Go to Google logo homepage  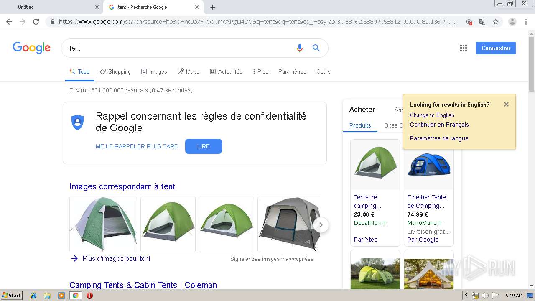(32, 48)
